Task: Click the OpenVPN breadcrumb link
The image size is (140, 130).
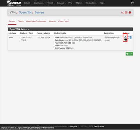Action: coord(25,12)
